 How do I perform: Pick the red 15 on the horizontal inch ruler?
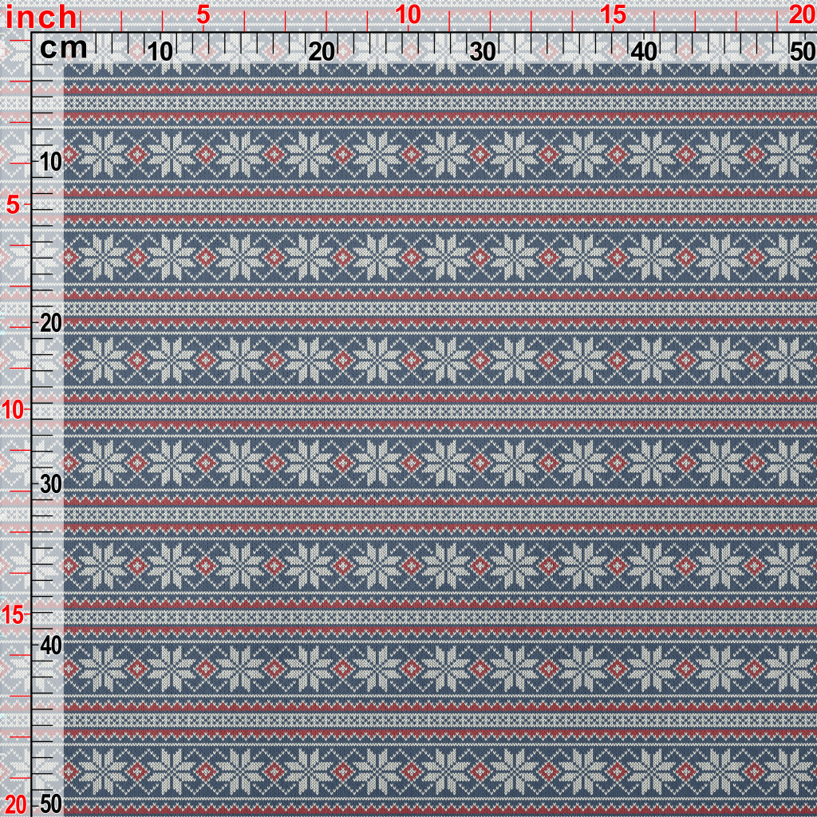[613, 14]
